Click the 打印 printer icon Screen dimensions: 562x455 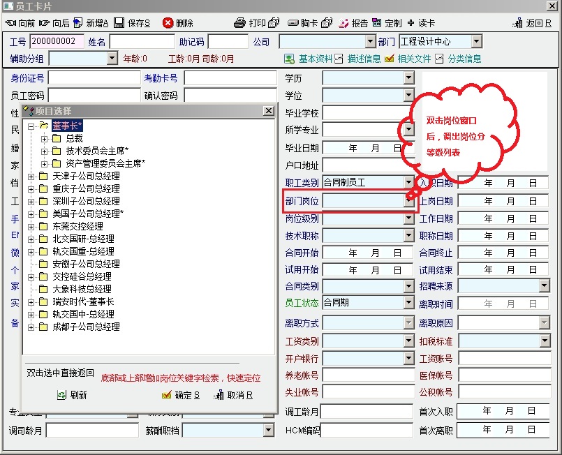[240, 23]
